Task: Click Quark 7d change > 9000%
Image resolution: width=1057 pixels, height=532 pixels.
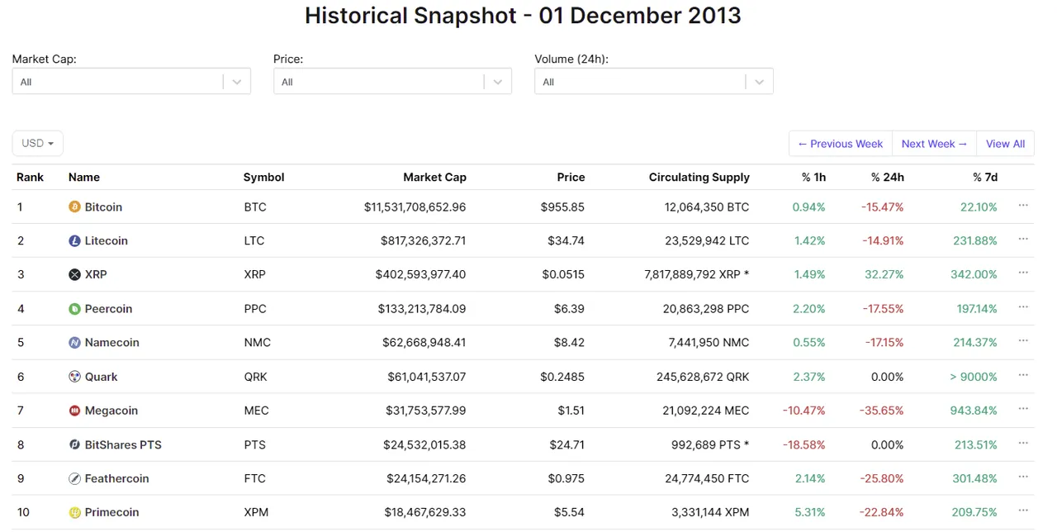Action: (974, 377)
